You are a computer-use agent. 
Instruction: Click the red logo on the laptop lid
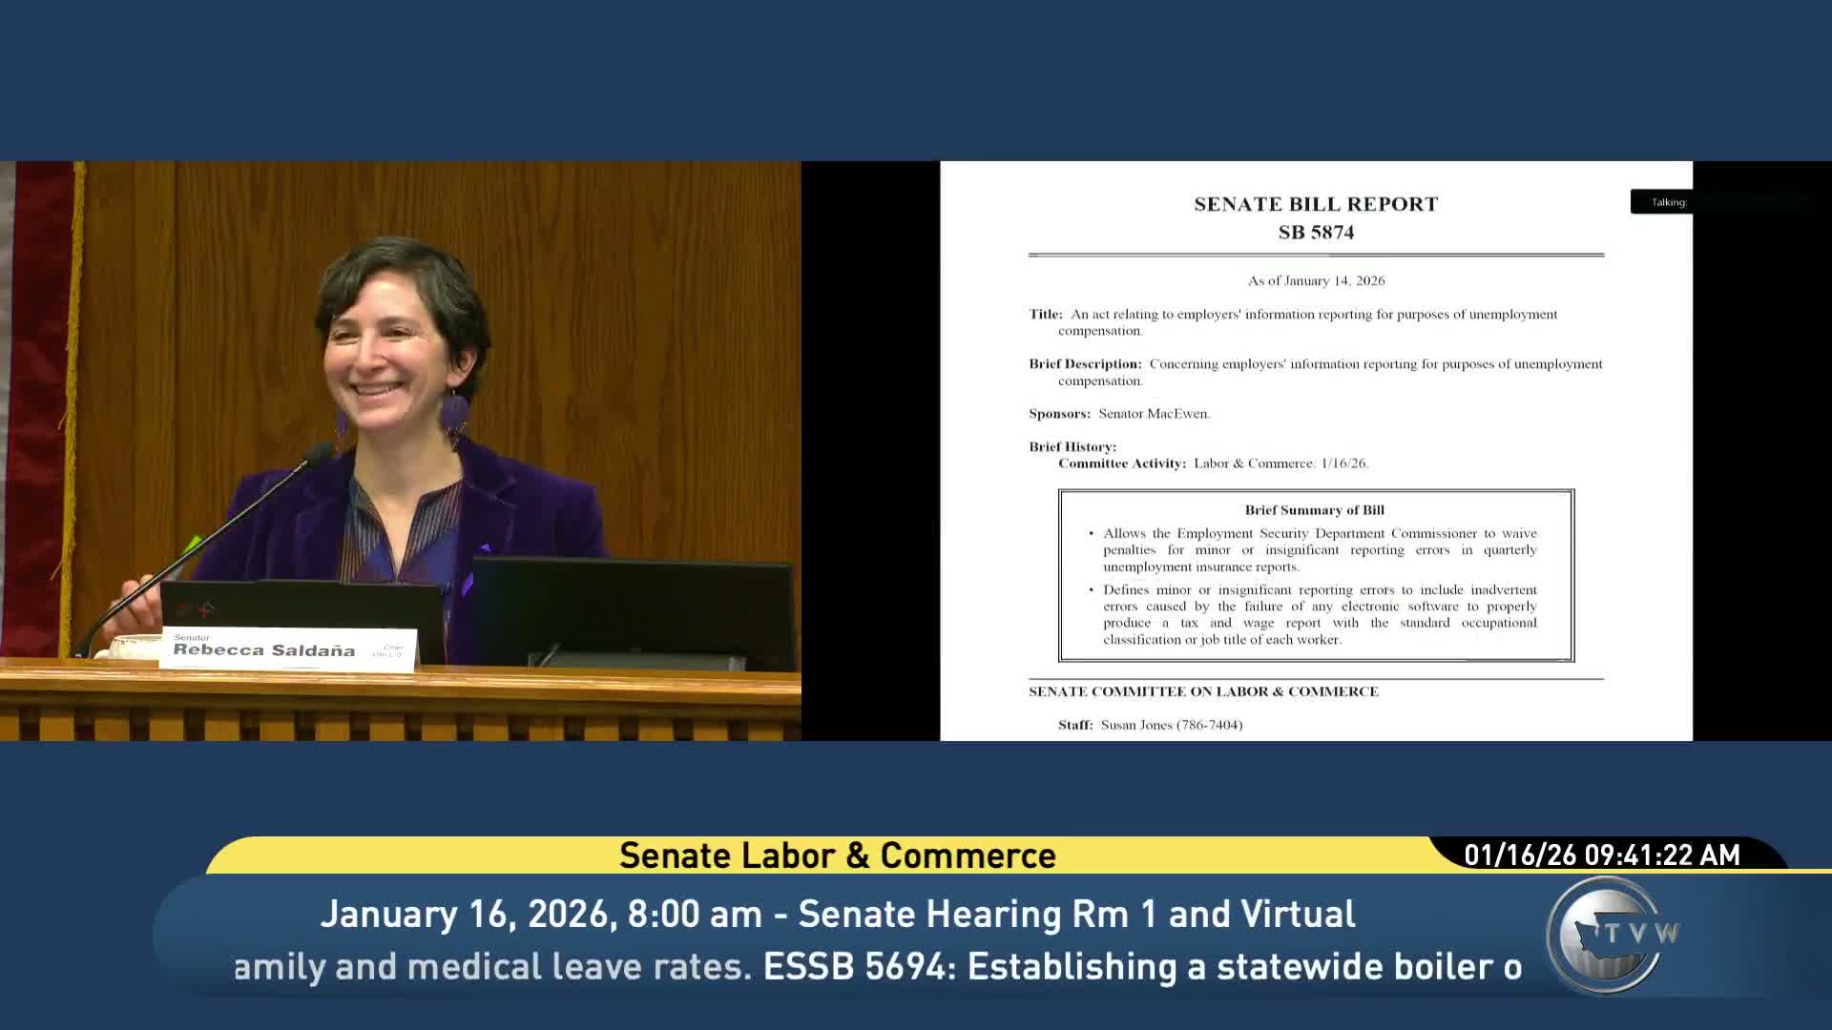(198, 608)
